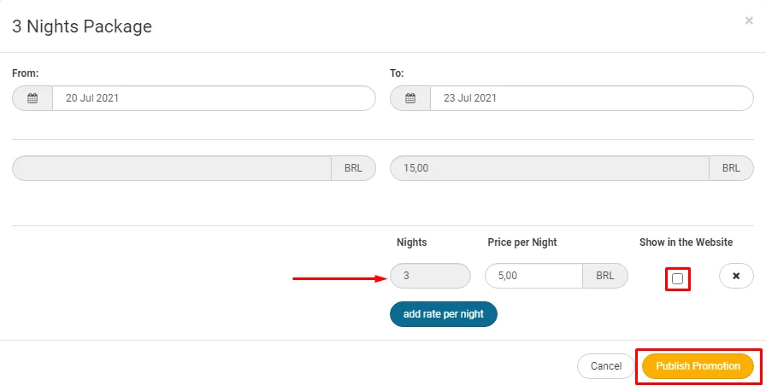Click the empty amount field on the left
Image resolution: width=766 pixels, height=391 pixels.
coord(172,168)
